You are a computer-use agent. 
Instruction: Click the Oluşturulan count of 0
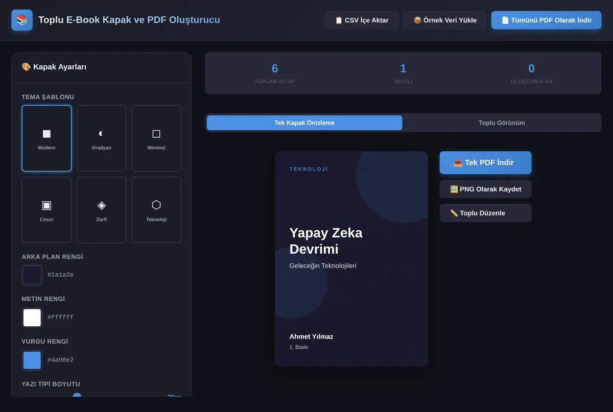coord(531,68)
